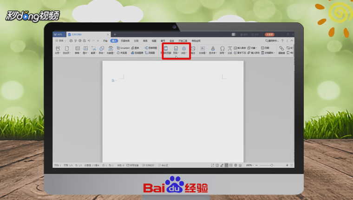Image resolution: width=353 pixels, height=200 pixels.
Task: Open the 符号 Omega symbol tool
Action: tap(222, 50)
